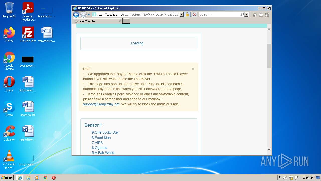
Task: Open Chrome from the taskbar
Action: coord(45,178)
